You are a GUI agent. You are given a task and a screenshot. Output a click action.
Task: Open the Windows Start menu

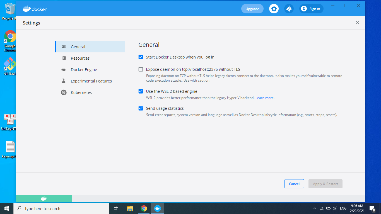(7, 208)
